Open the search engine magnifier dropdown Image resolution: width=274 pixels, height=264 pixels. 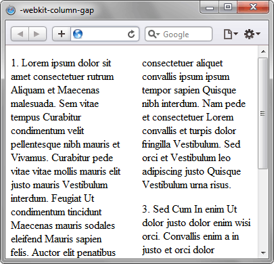(154, 34)
